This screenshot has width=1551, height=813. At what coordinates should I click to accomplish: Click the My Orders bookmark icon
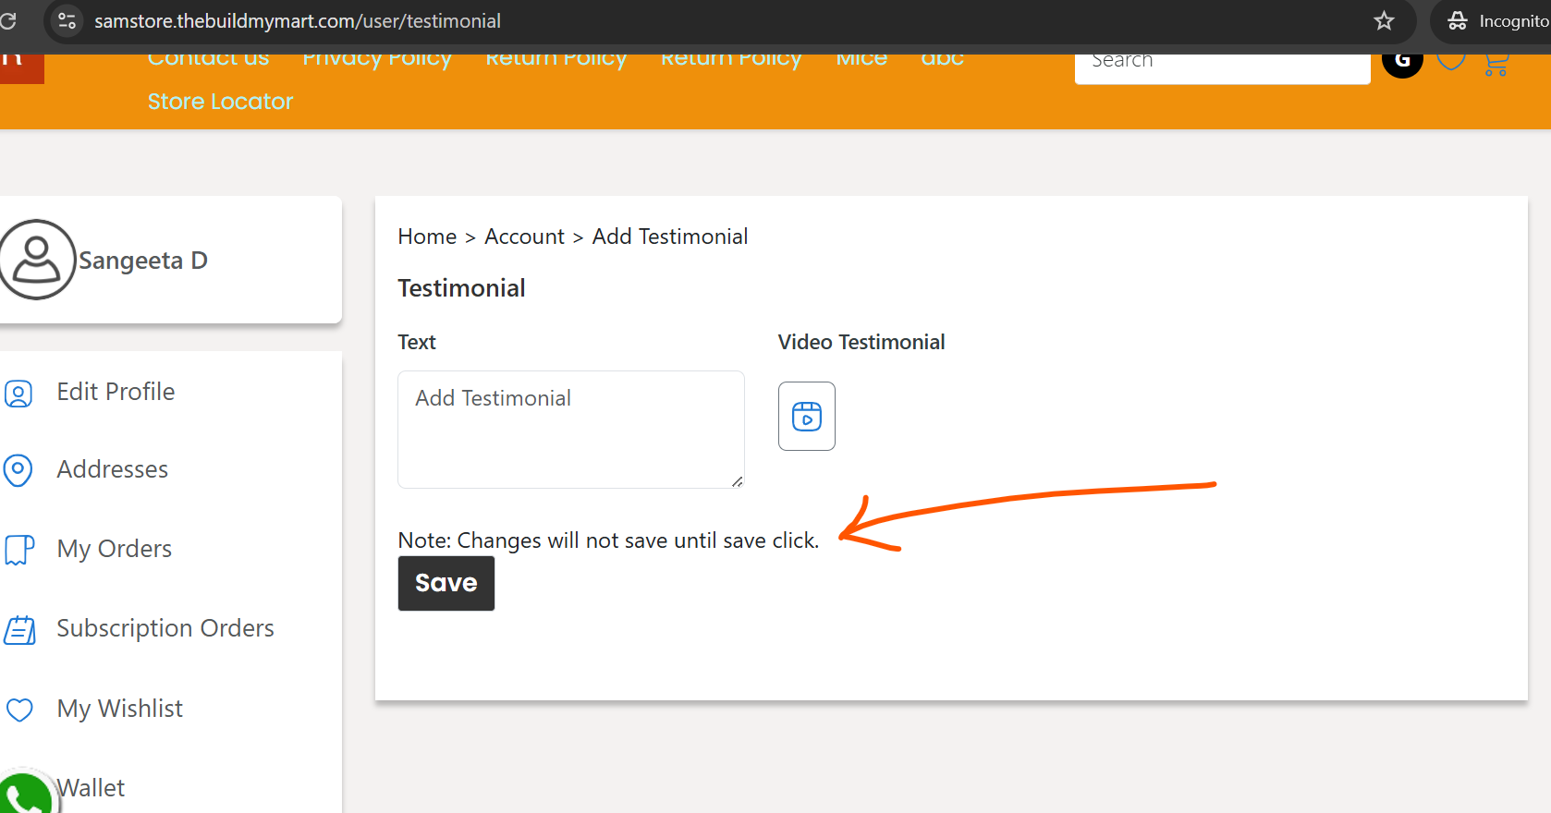coord(19,550)
